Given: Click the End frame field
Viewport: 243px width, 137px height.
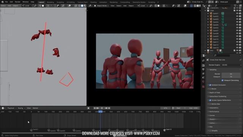Looking at the screenshot, I should point(193,108).
